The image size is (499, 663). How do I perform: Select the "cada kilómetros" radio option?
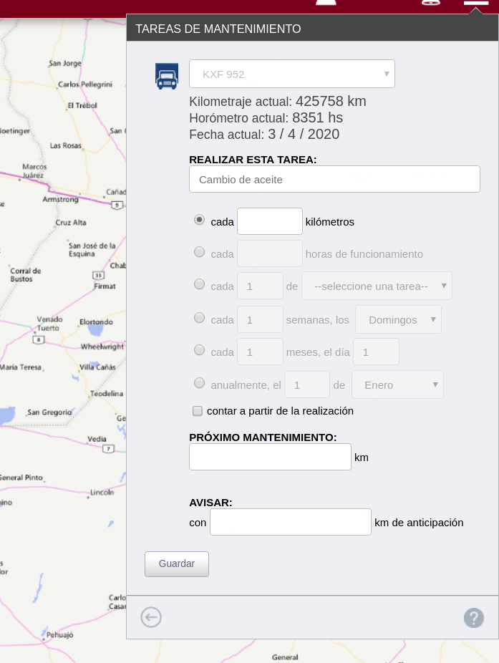pos(200,221)
